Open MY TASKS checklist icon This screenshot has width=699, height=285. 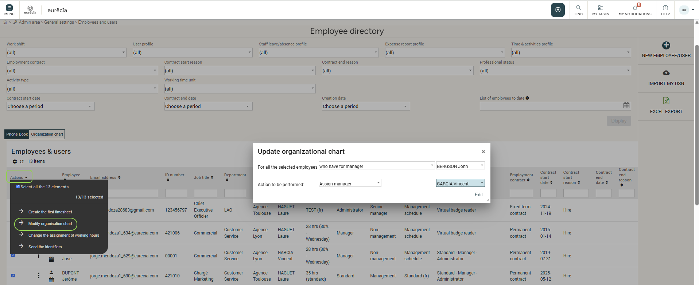(x=600, y=8)
